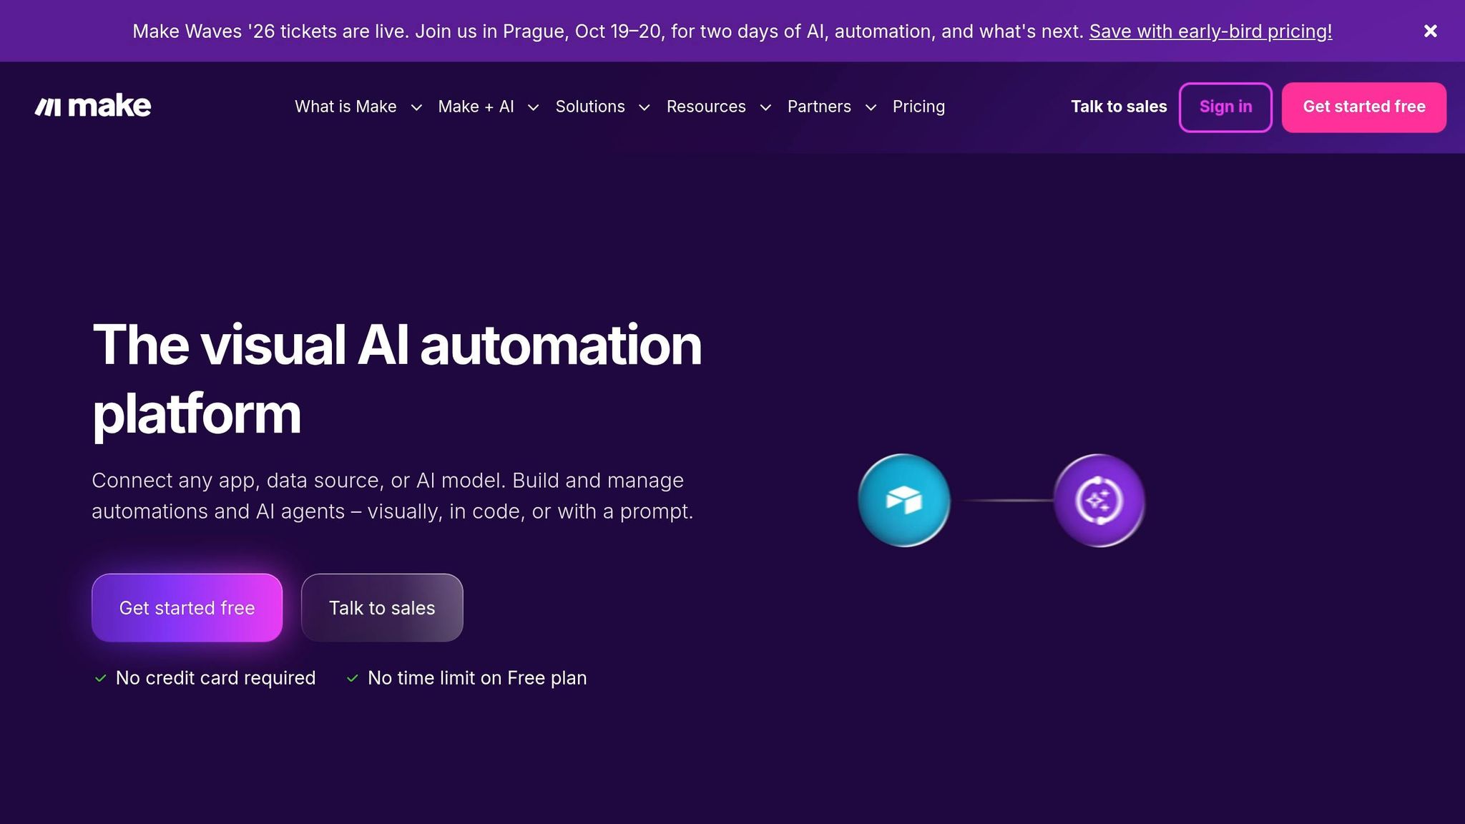Screen dimensions: 1465x824
Task: Click the pink Get started free header button
Action: click(1364, 107)
